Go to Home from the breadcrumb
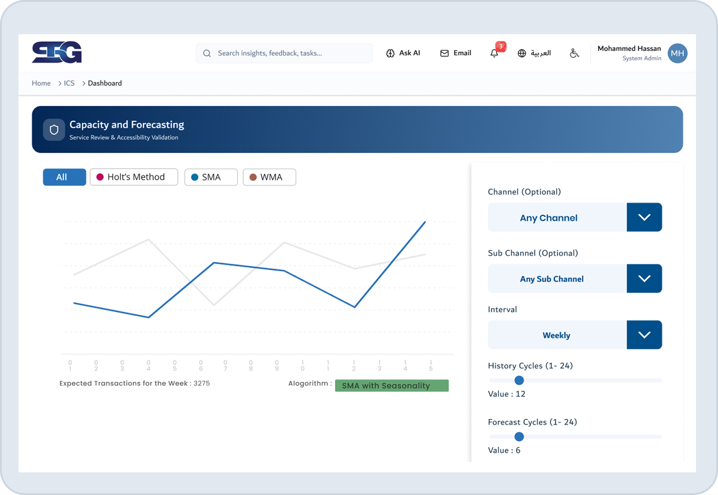 tap(41, 83)
